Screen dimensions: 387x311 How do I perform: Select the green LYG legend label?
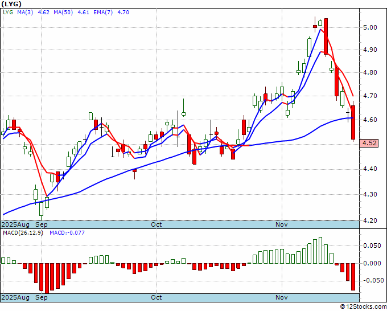(x=7, y=13)
